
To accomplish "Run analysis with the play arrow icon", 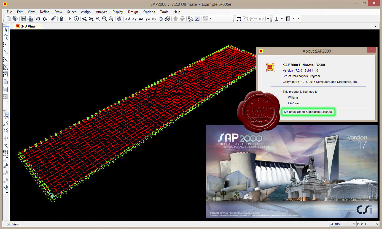I will [x=70, y=19].
